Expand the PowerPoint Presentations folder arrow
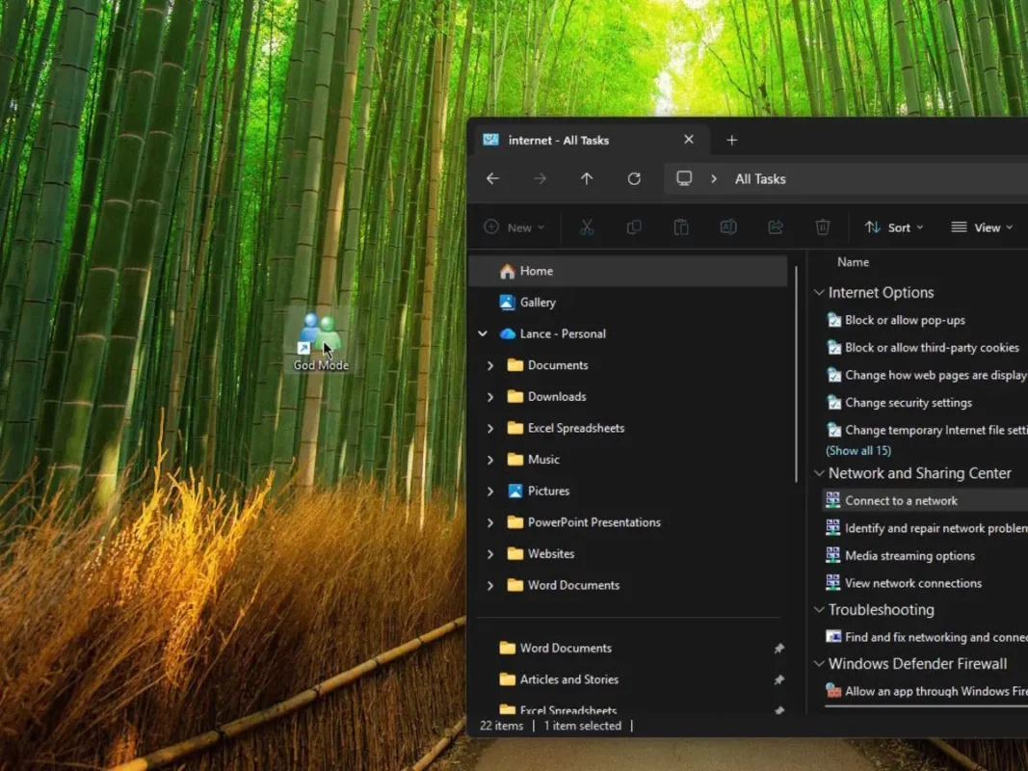 [x=490, y=522]
